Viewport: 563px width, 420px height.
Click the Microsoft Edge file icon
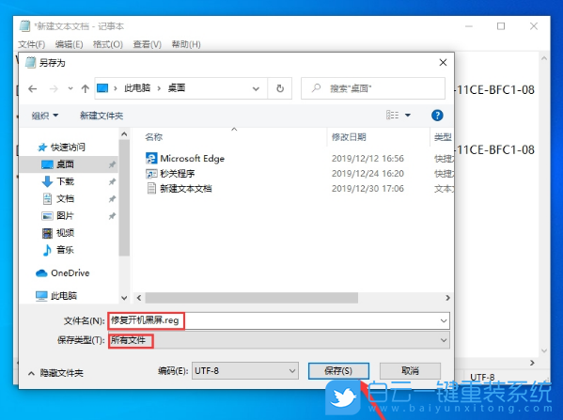pos(151,158)
